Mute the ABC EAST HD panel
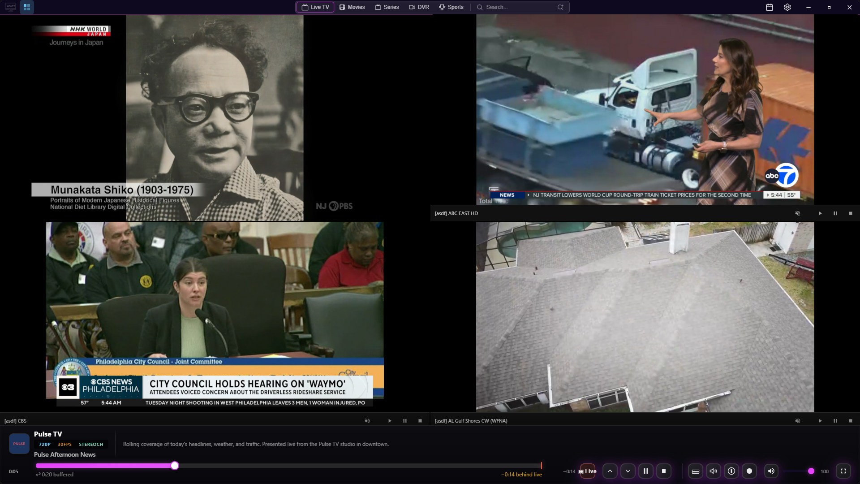 [x=798, y=213]
